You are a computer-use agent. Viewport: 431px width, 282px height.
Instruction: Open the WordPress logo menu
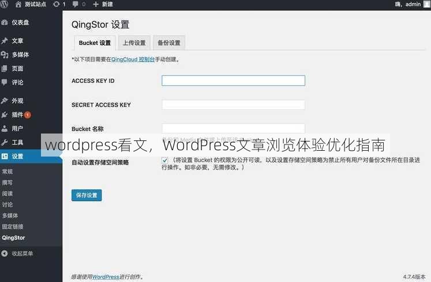pos(4,4)
